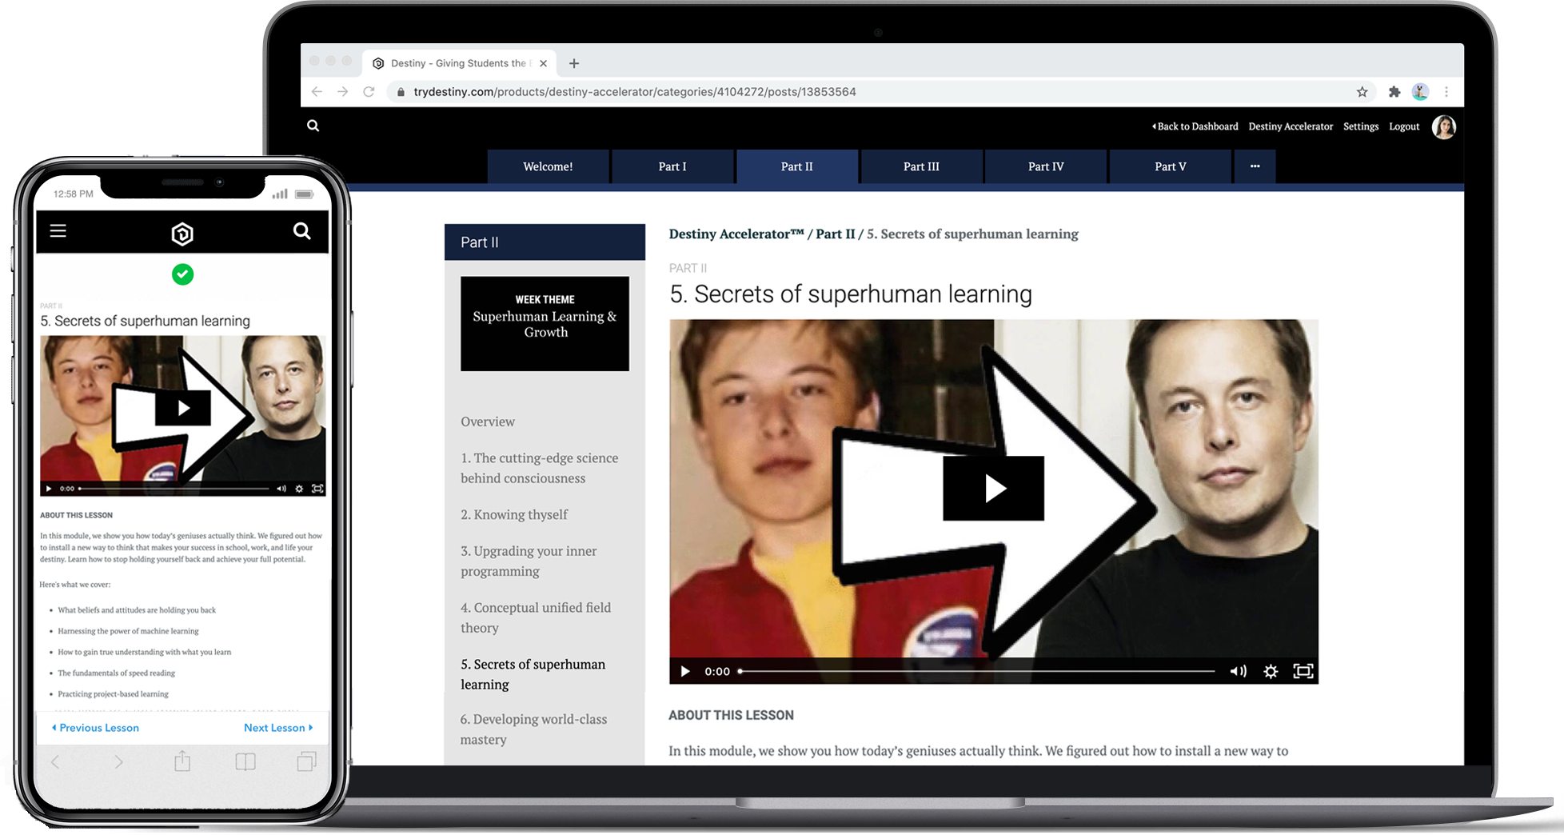The image size is (1564, 835).
Task: Open the Chrome three-dot menu
Action: click(x=1446, y=92)
